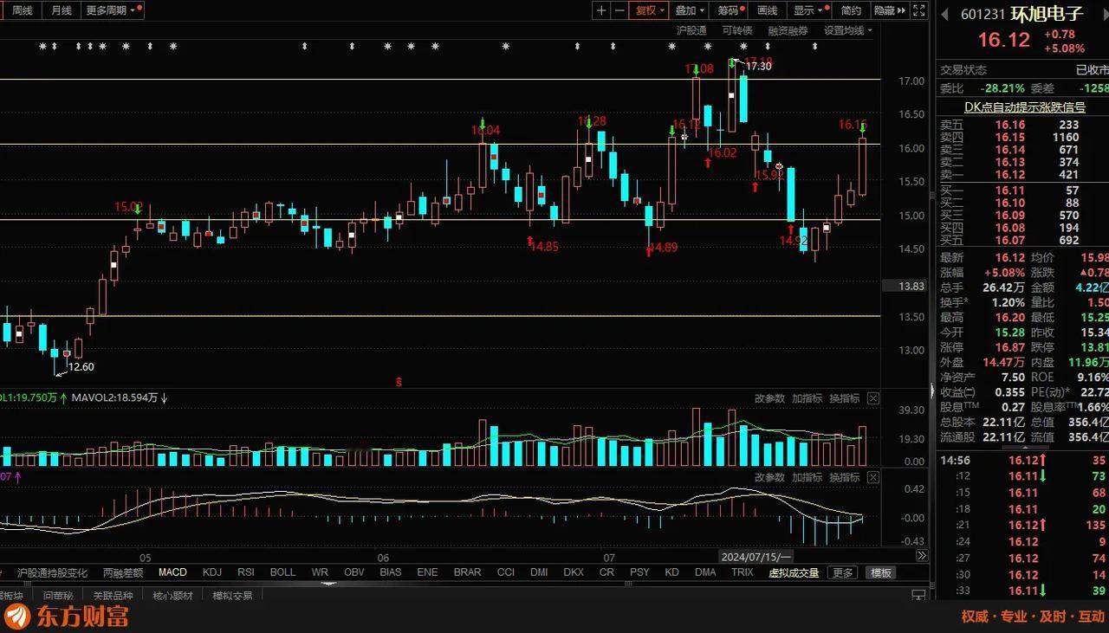Screen dimensions: 1109x633
Task: Switch to 周线 weekly chart
Action: 22,10
